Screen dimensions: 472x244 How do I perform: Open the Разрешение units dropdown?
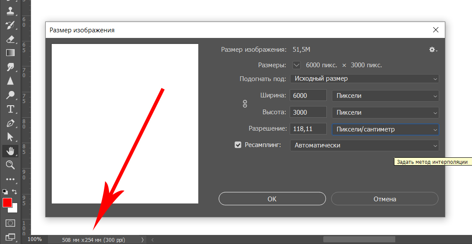click(x=385, y=129)
